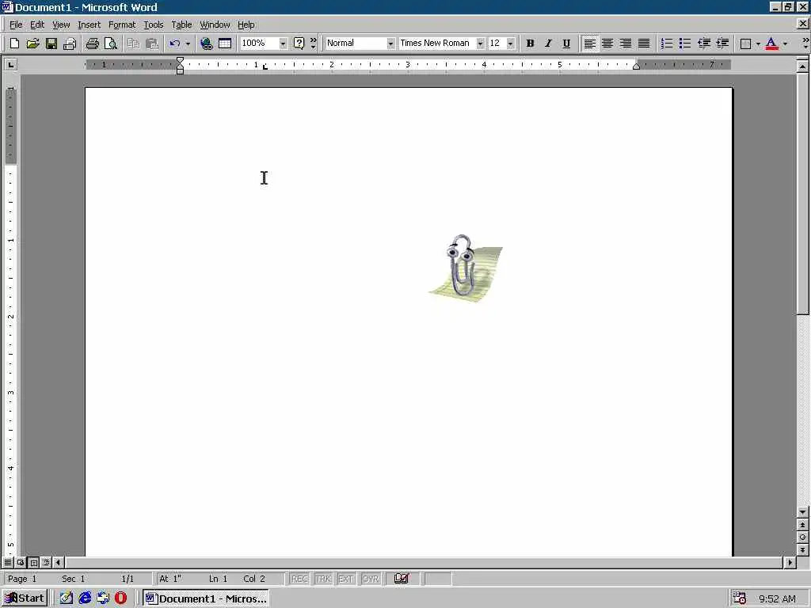Screen dimensions: 811x608
Task: Click the system clock showing 9:52 AM
Action: [778, 598]
